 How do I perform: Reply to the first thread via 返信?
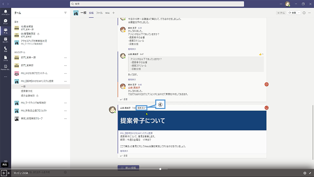coord(124,99)
